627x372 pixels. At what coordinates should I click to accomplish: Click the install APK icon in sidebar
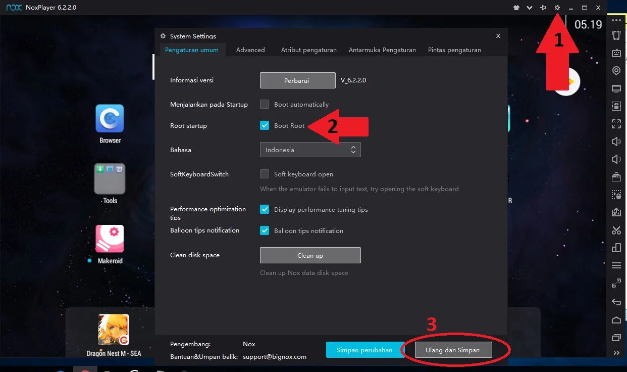(x=616, y=212)
